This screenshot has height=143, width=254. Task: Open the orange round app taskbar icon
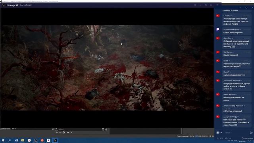tap(42, 140)
